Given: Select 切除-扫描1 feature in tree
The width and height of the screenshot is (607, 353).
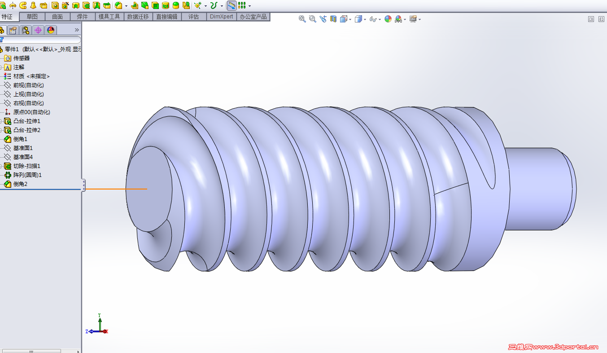Looking at the screenshot, I should [27, 166].
